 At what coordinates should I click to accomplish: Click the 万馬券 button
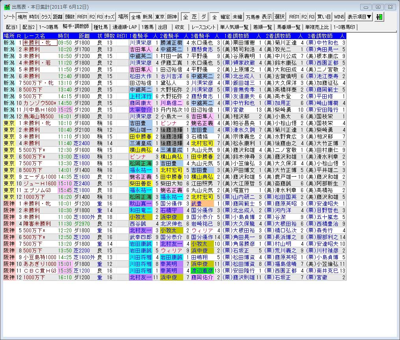tap(252, 17)
